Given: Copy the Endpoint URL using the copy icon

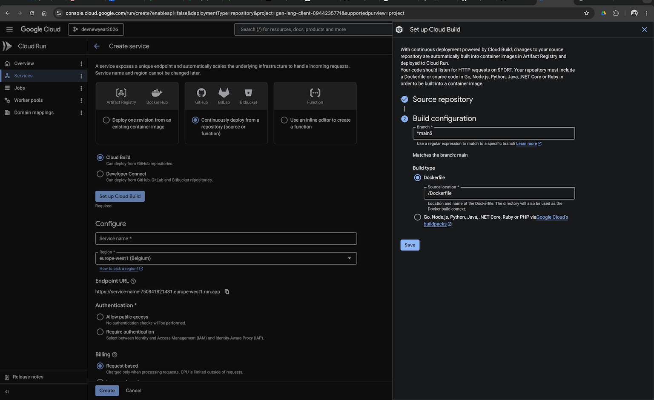Looking at the screenshot, I should pyautogui.click(x=227, y=291).
